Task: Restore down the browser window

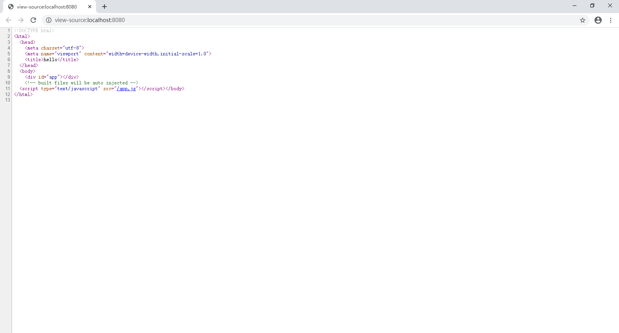Action: pyautogui.click(x=592, y=5)
